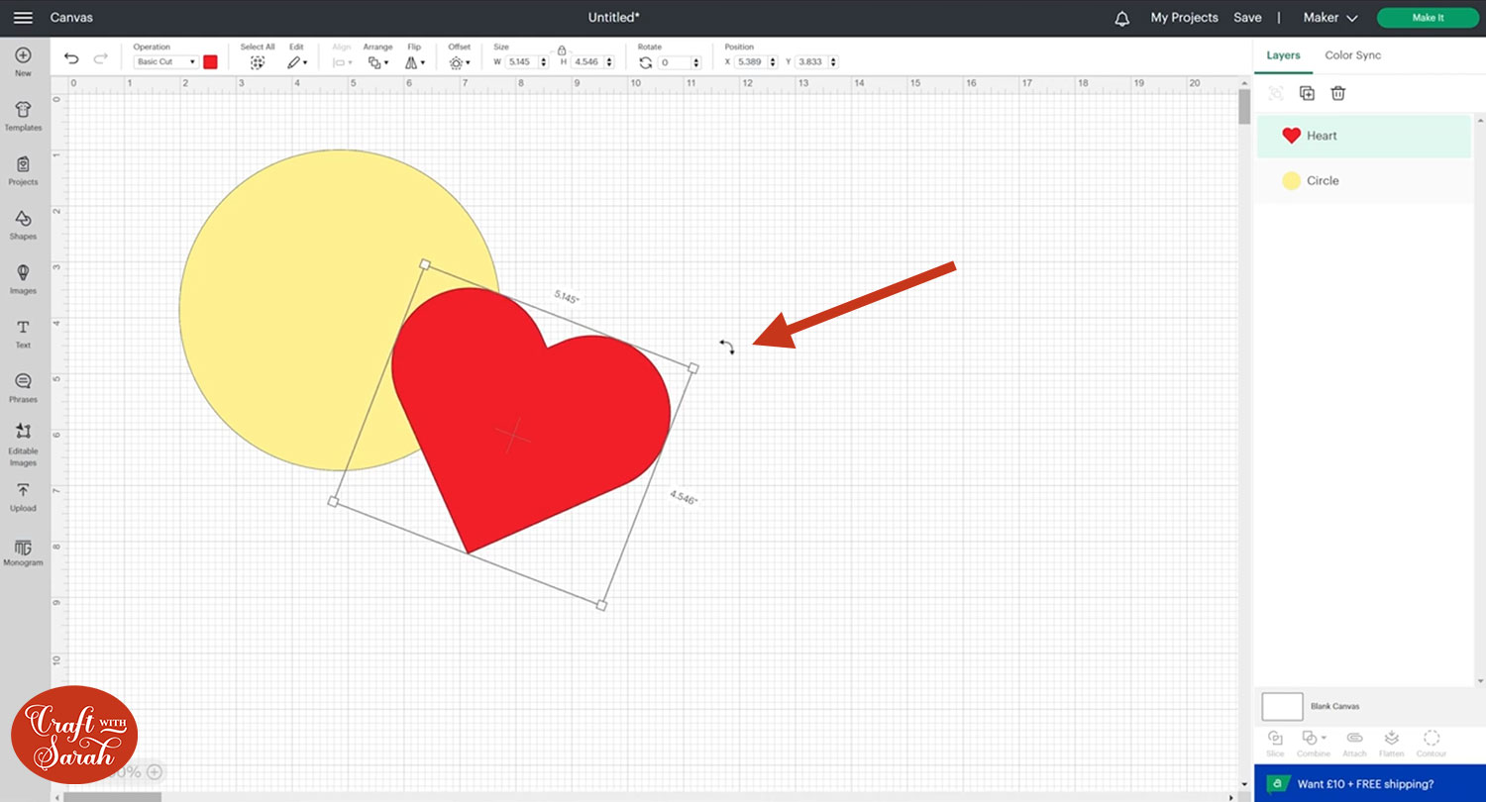Screen dimensions: 1486x802
Task: Duplicate the selected layer
Action: (1307, 93)
